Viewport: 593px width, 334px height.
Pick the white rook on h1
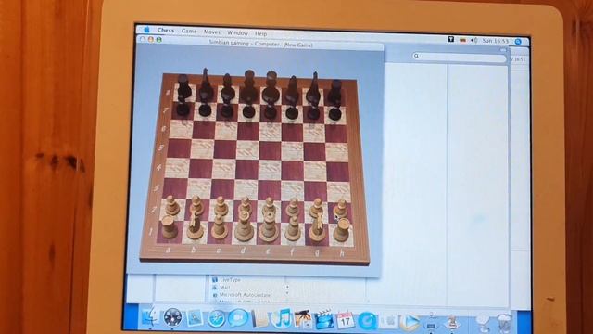coord(342,230)
